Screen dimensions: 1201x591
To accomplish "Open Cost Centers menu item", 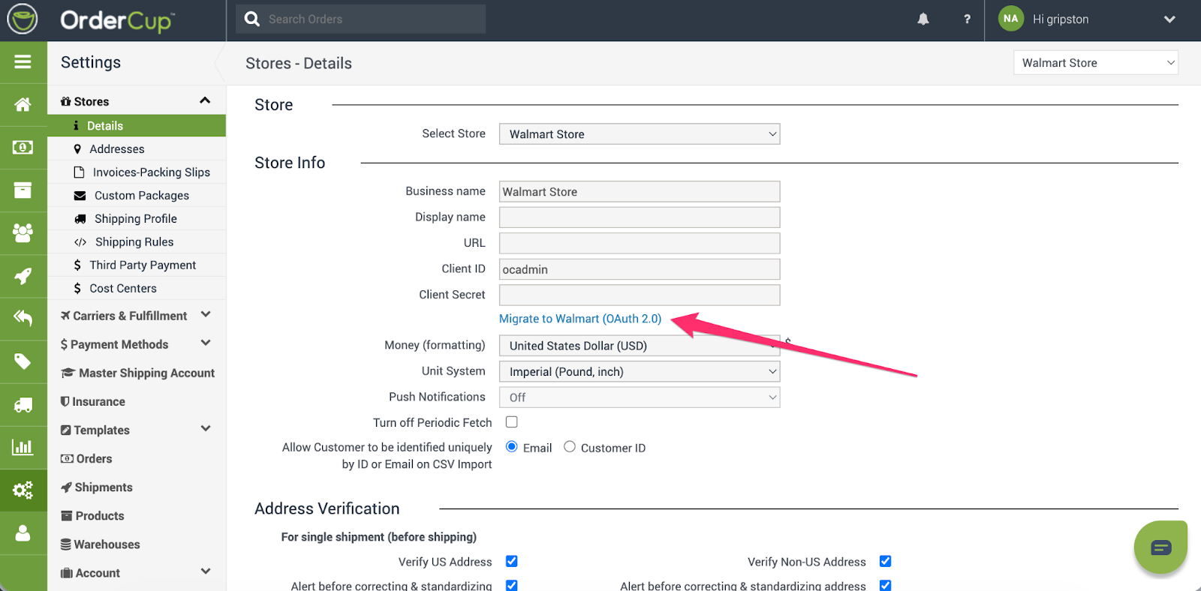I will 137,288.
